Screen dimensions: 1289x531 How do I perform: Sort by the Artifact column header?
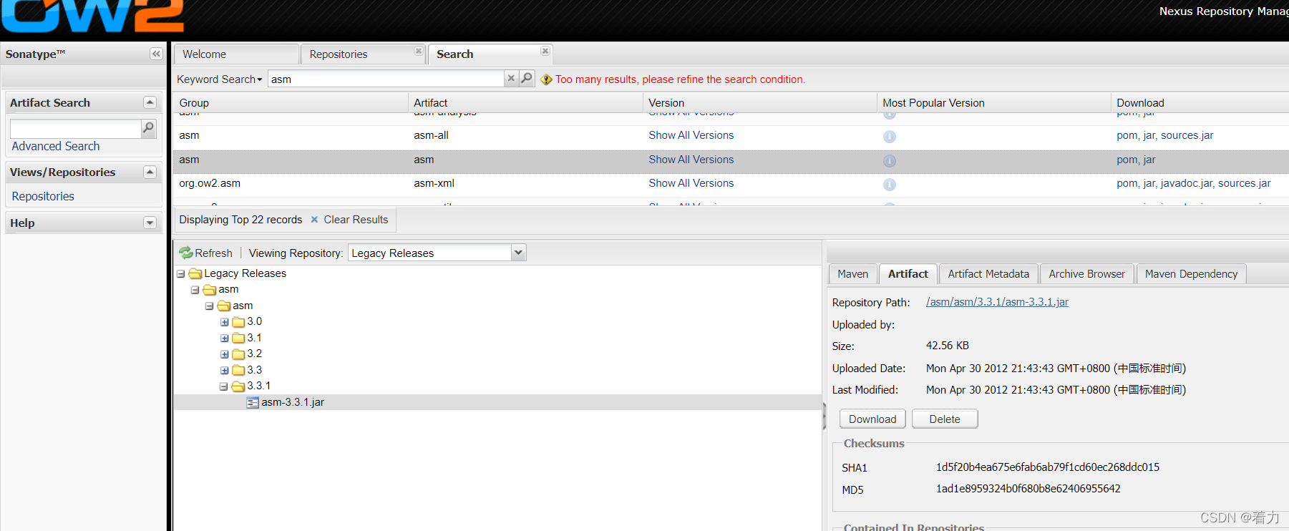pyautogui.click(x=525, y=102)
